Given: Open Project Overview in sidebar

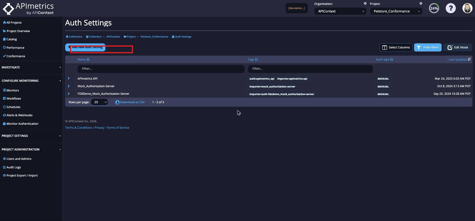Looking at the screenshot, I should coord(16,31).
